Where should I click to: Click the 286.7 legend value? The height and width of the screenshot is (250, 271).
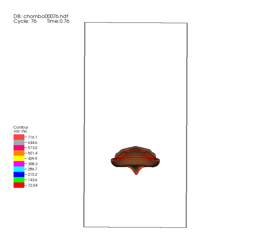point(33,169)
